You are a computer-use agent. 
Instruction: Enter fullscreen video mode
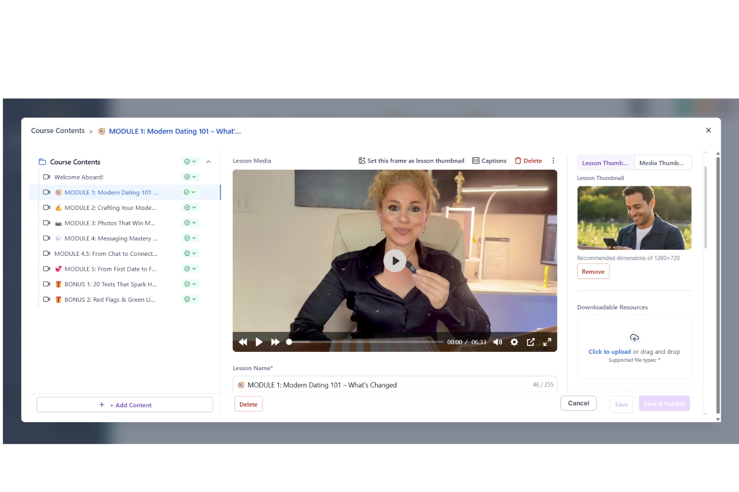pos(547,342)
